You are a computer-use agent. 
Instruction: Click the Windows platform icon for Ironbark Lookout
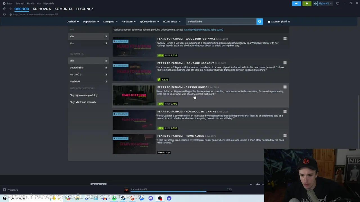click(285, 63)
